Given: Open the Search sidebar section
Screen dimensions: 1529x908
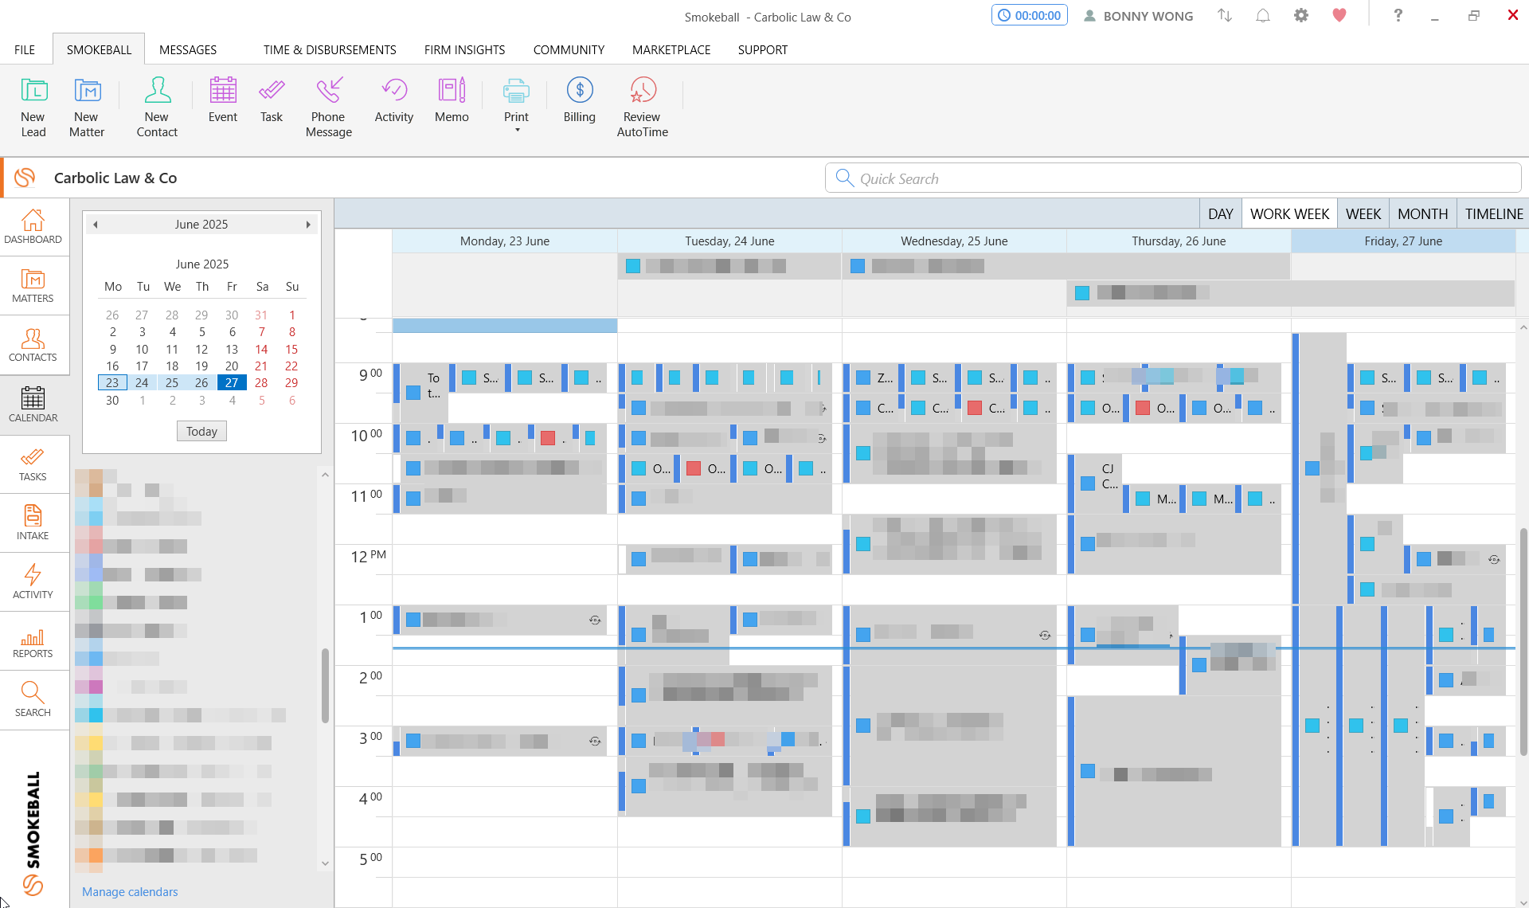Looking at the screenshot, I should coord(33,700).
